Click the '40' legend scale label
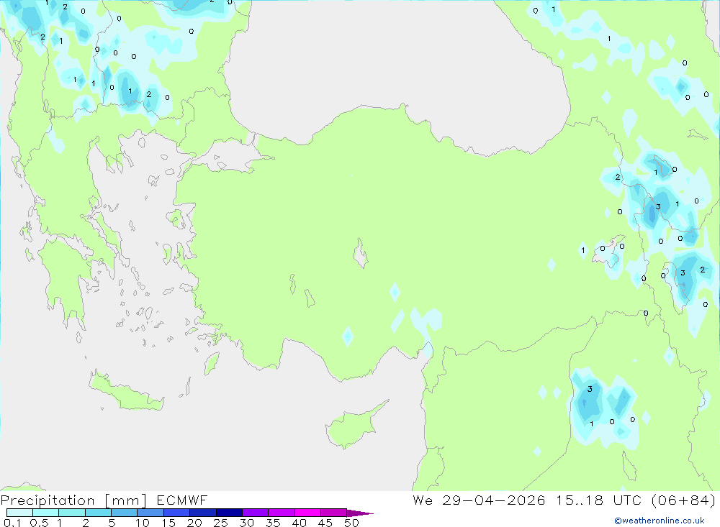The height and width of the screenshot is (527, 720). click(x=300, y=523)
